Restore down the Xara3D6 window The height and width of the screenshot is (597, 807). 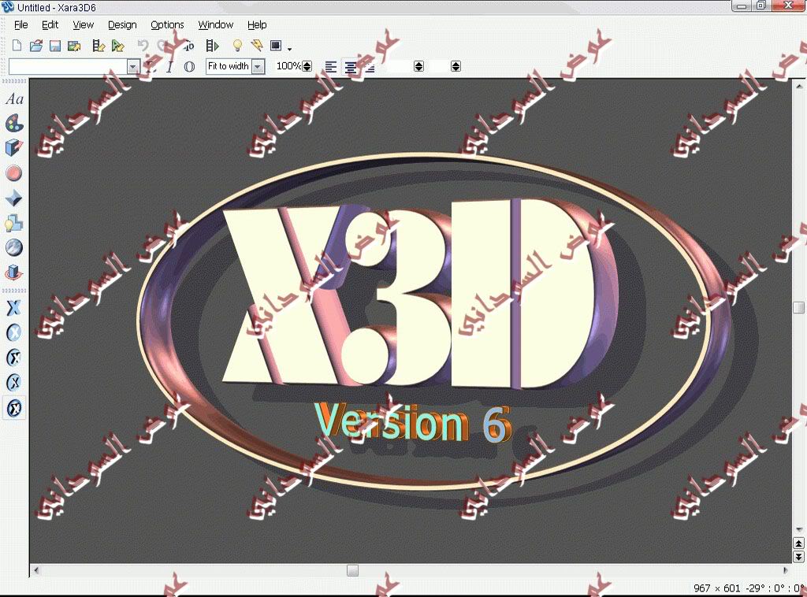click(x=761, y=6)
